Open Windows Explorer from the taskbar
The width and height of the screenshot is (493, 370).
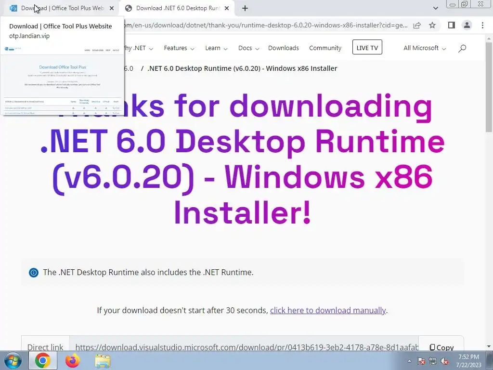103,361
